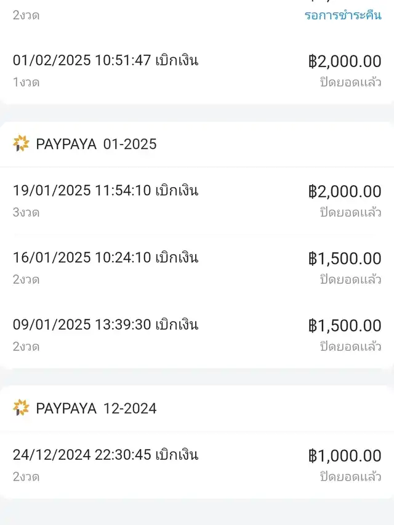Viewport: 394px width, 525px height.
Task: Open the รอการชำระคืน status link
Action: click(x=343, y=15)
